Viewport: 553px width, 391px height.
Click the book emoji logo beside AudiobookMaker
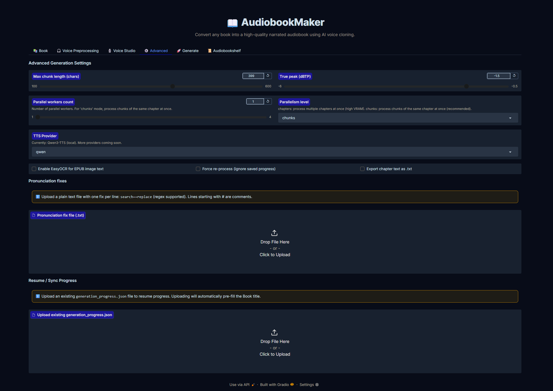pyautogui.click(x=233, y=23)
